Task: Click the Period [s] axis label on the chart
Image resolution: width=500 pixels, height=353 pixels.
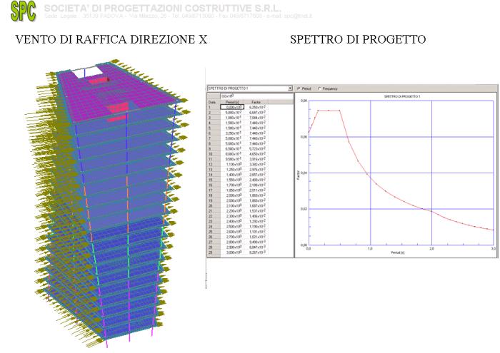Action: coord(400,252)
